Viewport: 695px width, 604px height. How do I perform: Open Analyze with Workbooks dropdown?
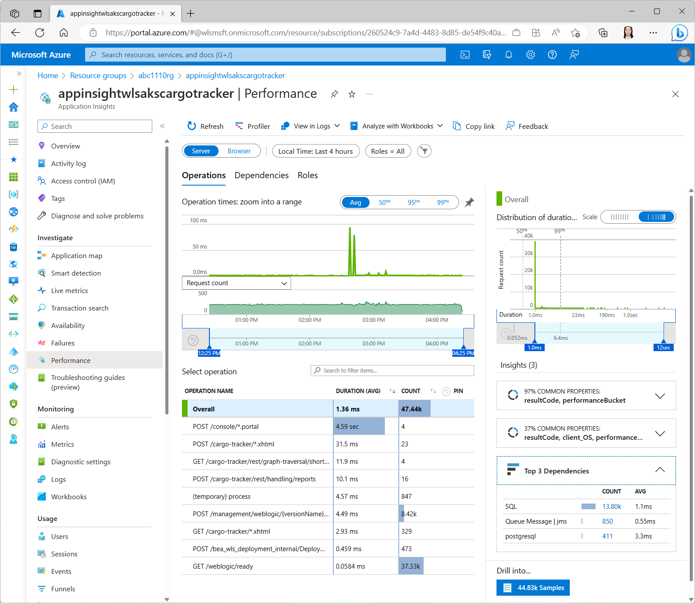click(397, 126)
